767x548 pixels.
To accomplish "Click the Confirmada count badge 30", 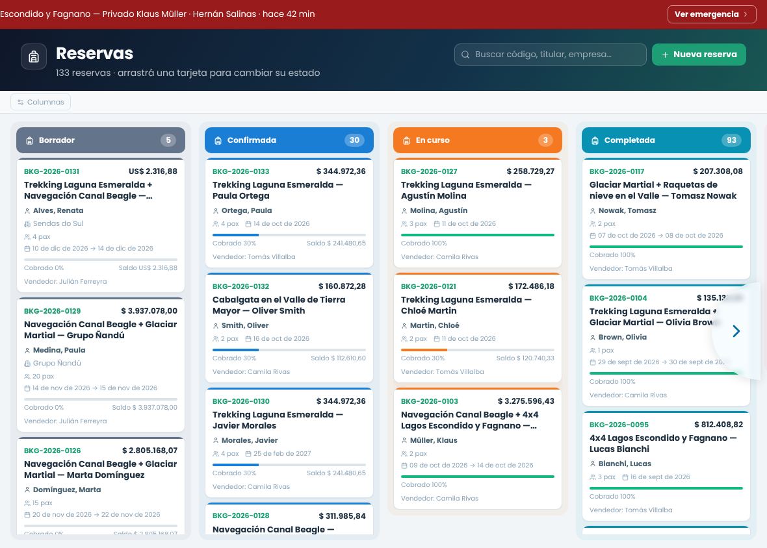I will click(x=355, y=140).
